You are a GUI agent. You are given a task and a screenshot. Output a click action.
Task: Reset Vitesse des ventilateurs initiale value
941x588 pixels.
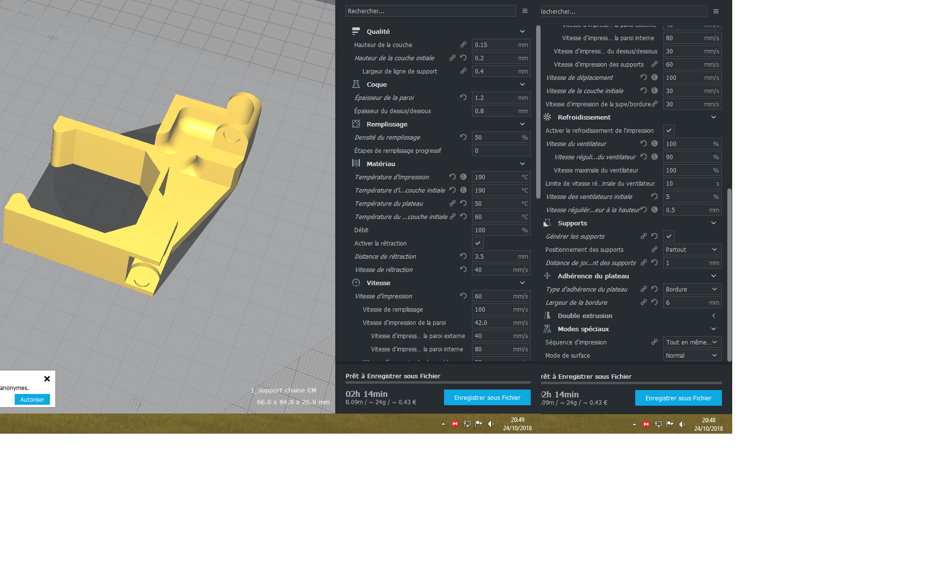tap(654, 196)
